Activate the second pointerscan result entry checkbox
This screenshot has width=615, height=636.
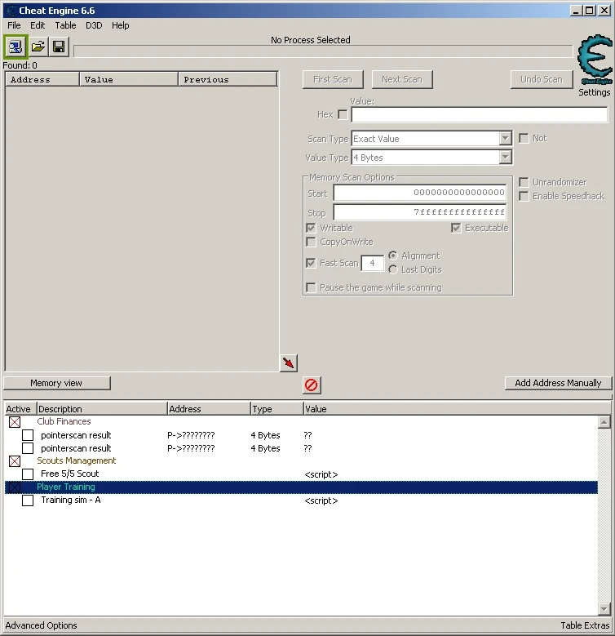[28, 448]
